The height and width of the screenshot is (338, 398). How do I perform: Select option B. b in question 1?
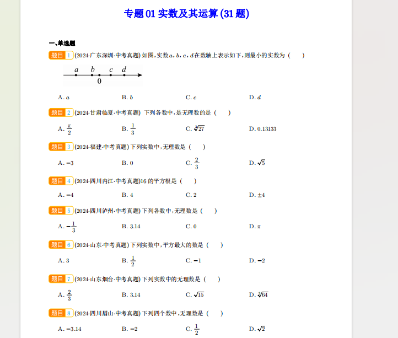[127, 98]
